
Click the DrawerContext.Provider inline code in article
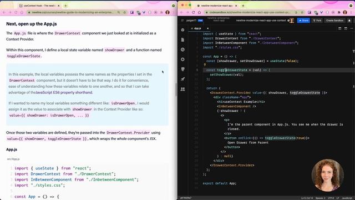coord(128,133)
